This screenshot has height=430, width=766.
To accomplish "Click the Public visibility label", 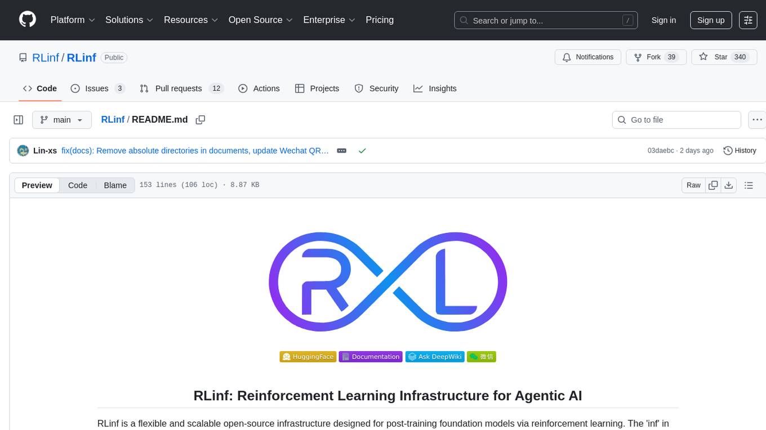I will (114, 57).
